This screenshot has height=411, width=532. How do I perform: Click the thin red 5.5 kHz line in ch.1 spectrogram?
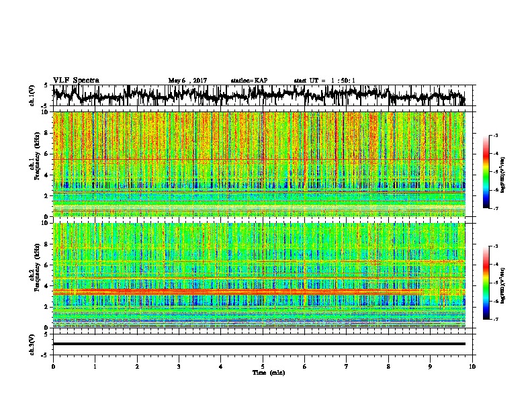[259, 159]
